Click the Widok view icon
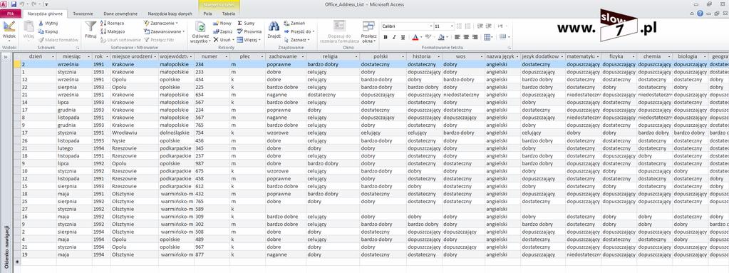This screenshot has height=273, width=729. tap(9, 26)
